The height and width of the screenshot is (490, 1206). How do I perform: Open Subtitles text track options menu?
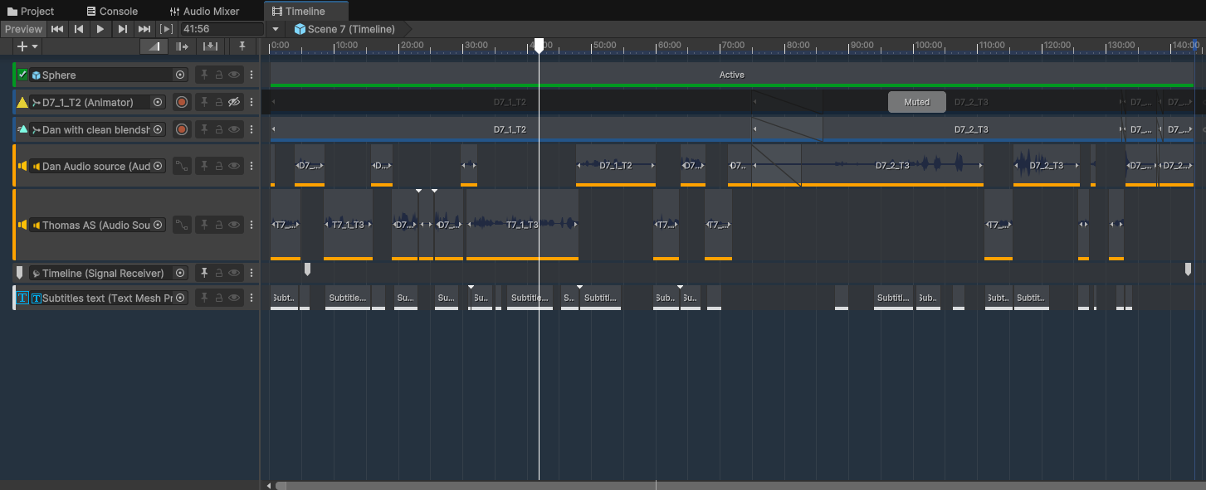(251, 298)
